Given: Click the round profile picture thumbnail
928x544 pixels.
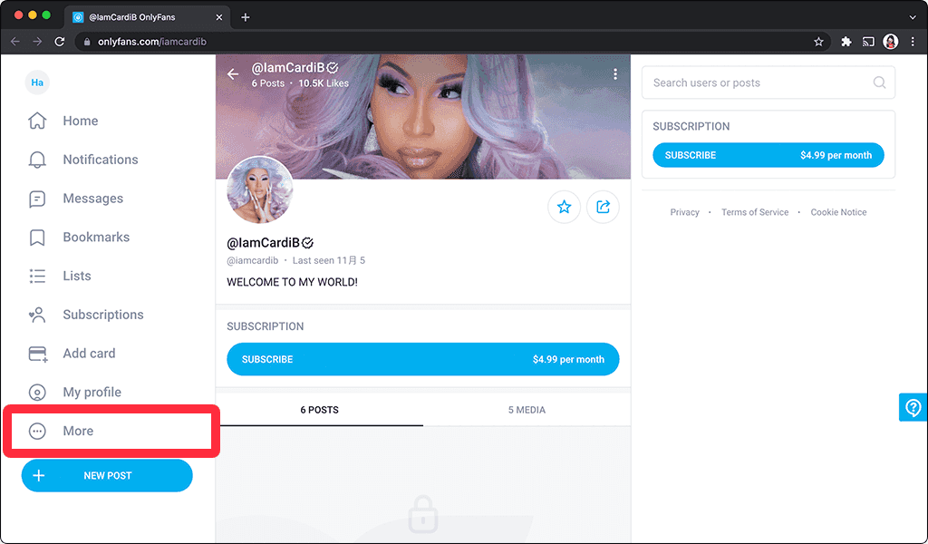Looking at the screenshot, I should (x=260, y=190).
